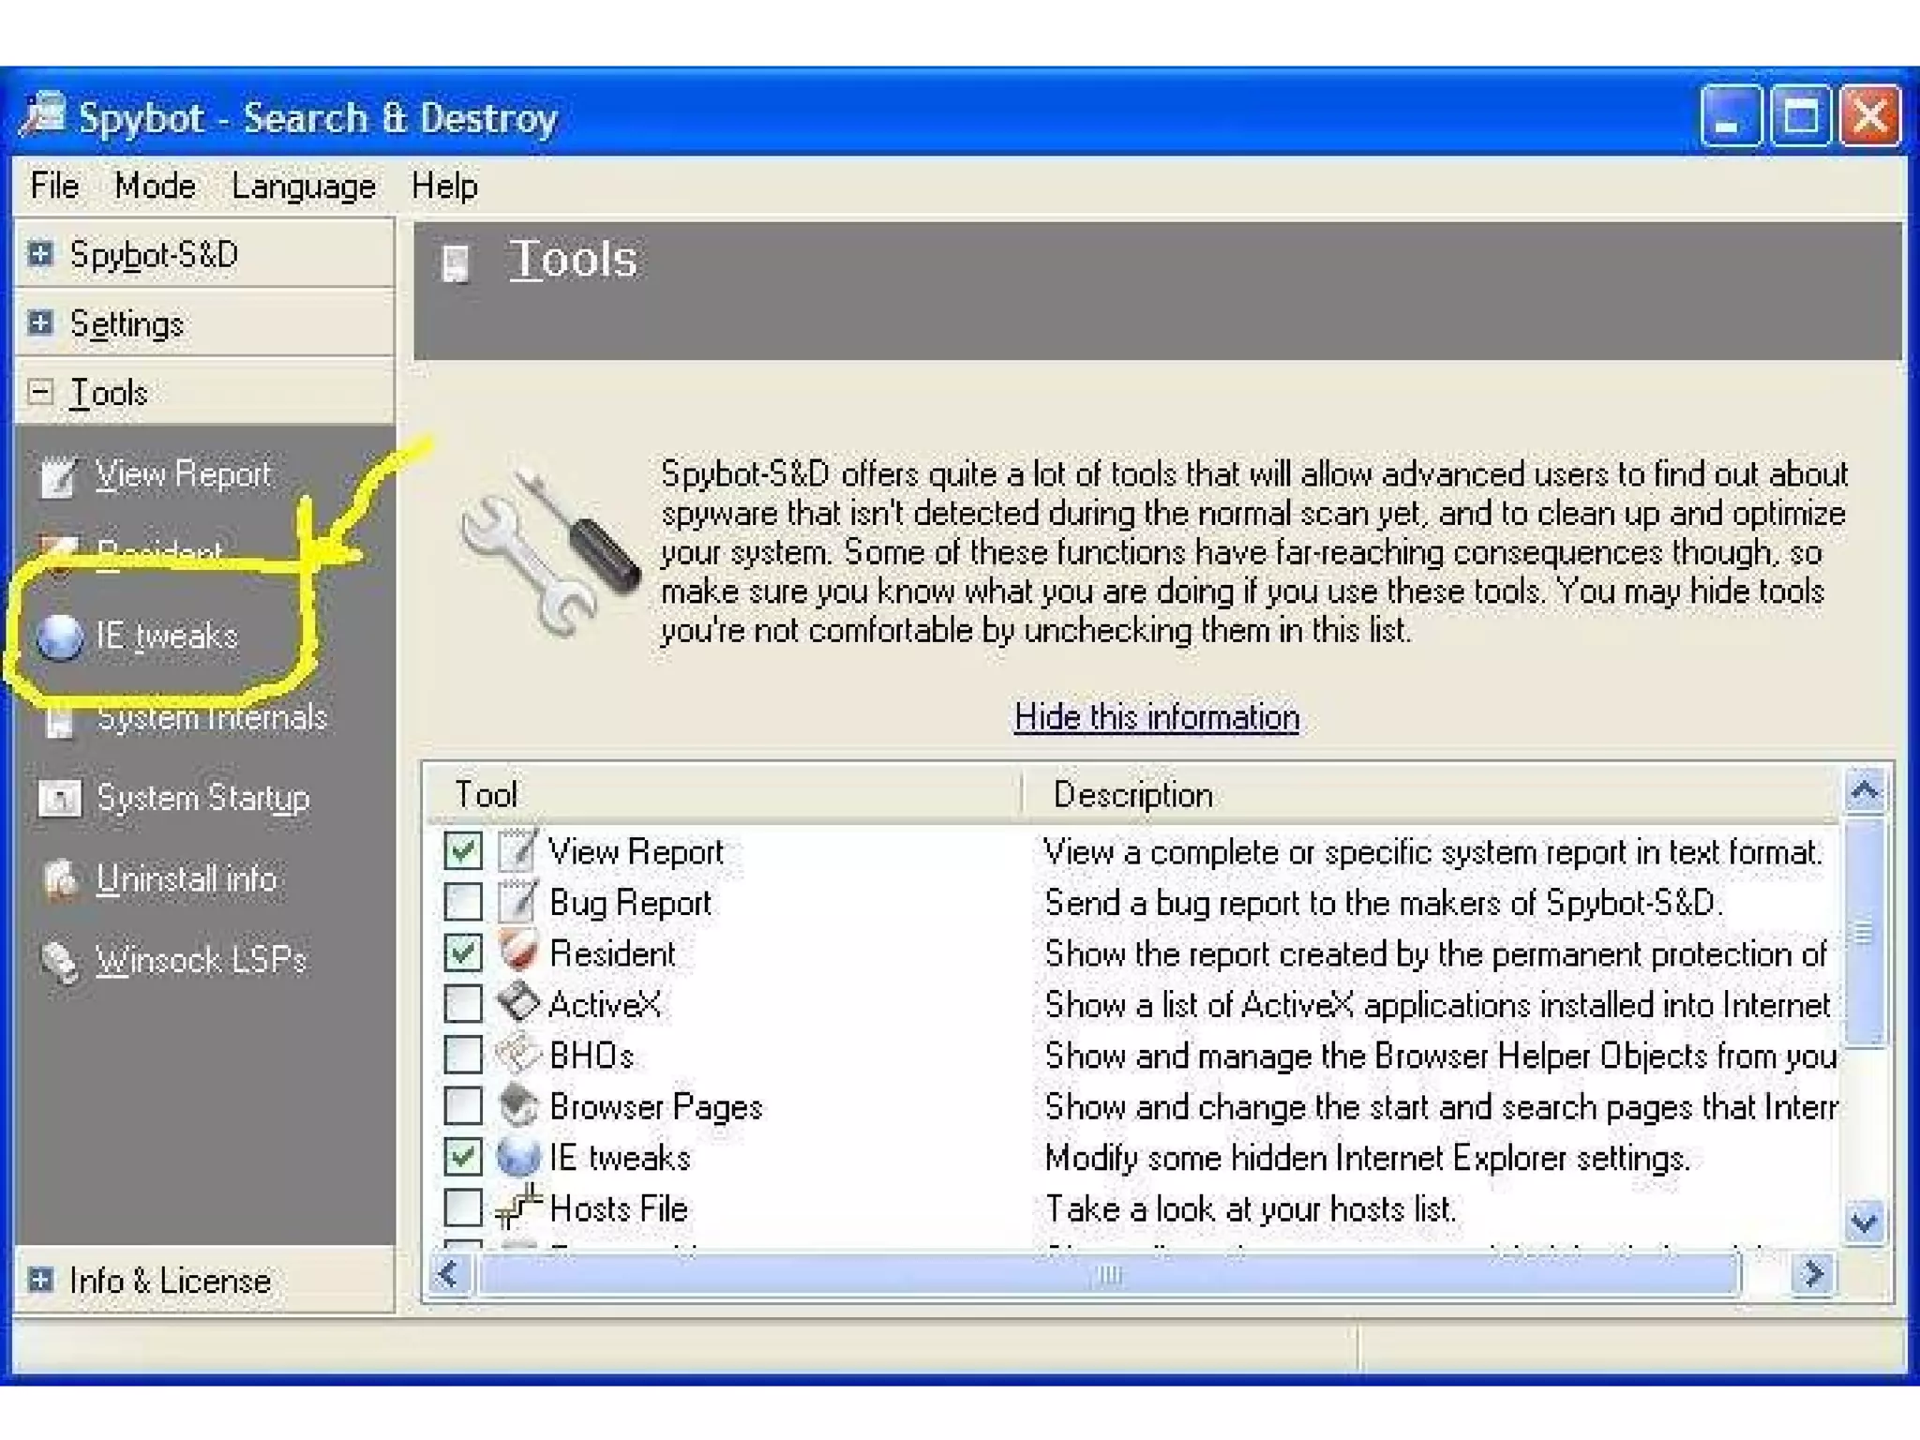This screenshot has height=1440, width=1920.
Task: Expand the Info & License section
Action: click(x=40, y=1280)
